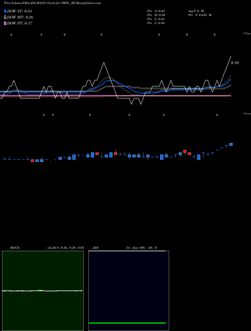Click the magenta DOW PT horizontal line
Screen dimensions: 251x331
(x=115, y=96)
